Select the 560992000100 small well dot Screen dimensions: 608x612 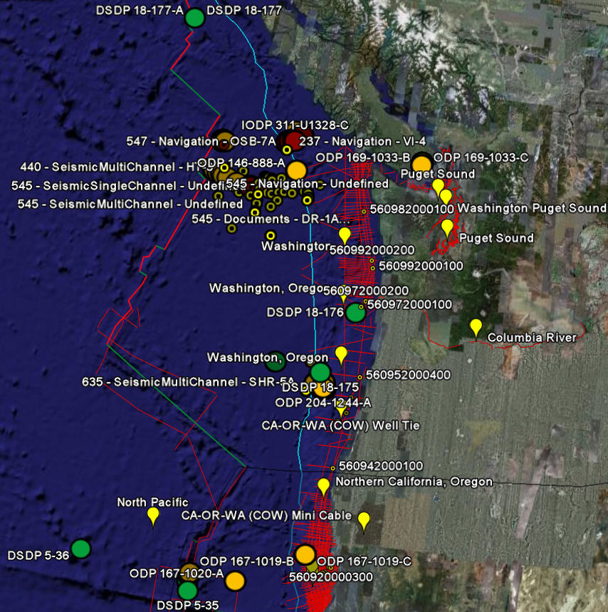click(372, 266)
